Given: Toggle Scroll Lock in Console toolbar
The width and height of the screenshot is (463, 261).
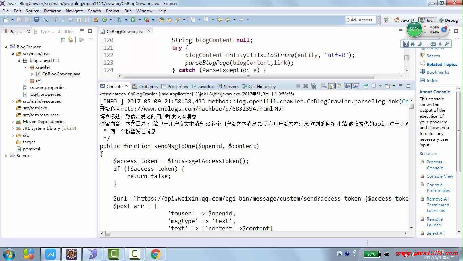Looking at the screenshot, I should [x=332, y=86].
